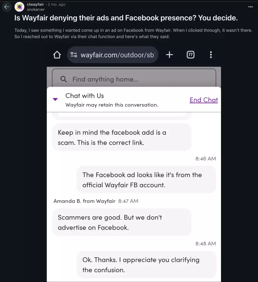The image size is (258, 282).
Task: Open snokarver's user profile
Action: coord(36,9)
